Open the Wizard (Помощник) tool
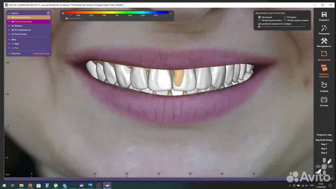The height and width of the screenshot is (189, 336). pyautogui.click(x=324, y=29)
